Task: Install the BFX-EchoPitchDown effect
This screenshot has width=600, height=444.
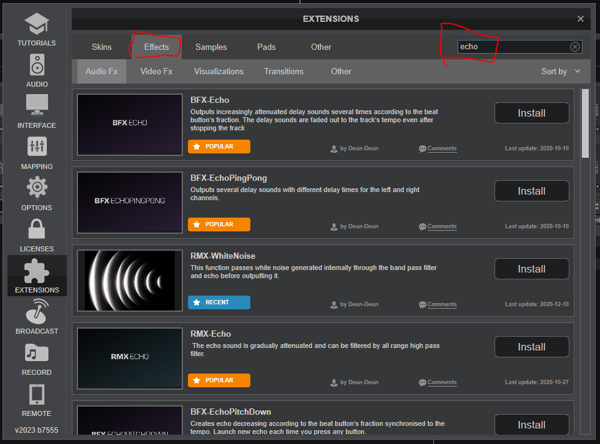Action: click(x=531, y=425)
